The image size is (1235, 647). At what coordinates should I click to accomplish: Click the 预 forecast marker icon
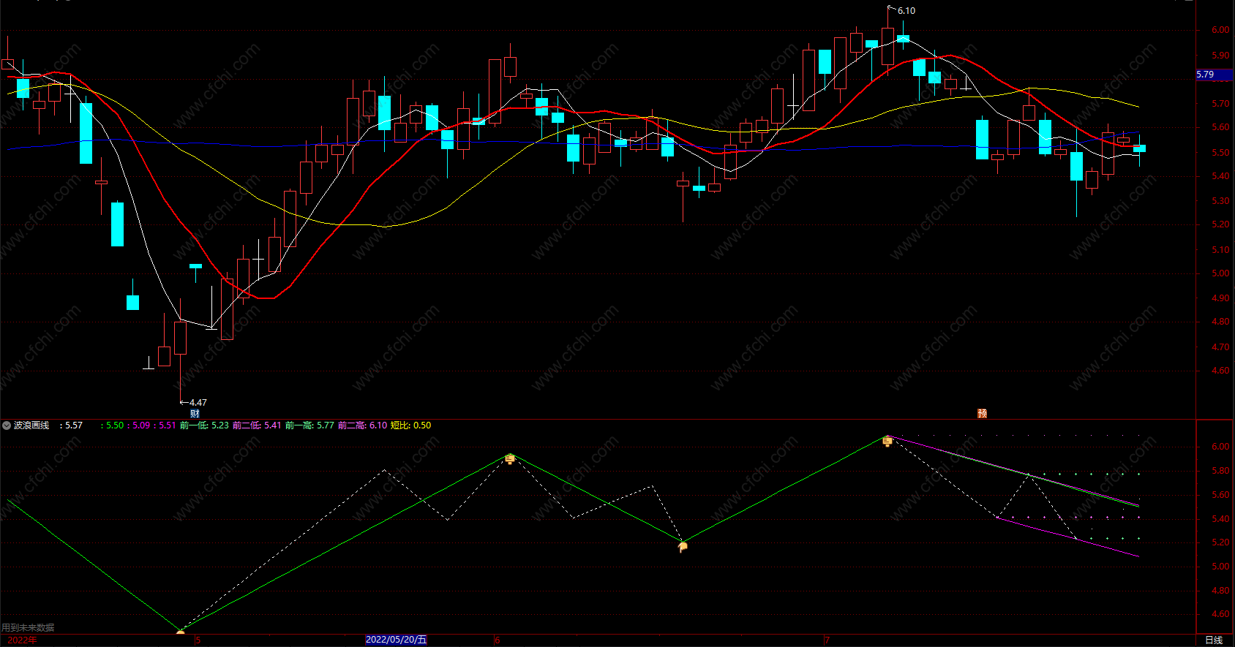[x=982, y=414]
